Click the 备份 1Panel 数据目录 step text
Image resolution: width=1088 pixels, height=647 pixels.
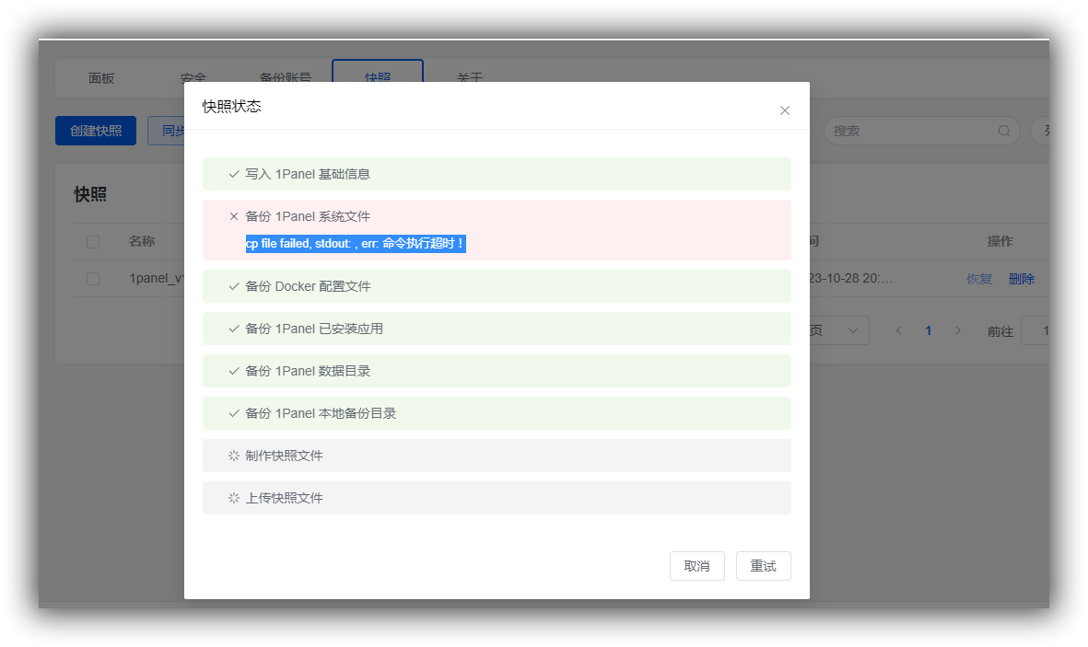308,371
